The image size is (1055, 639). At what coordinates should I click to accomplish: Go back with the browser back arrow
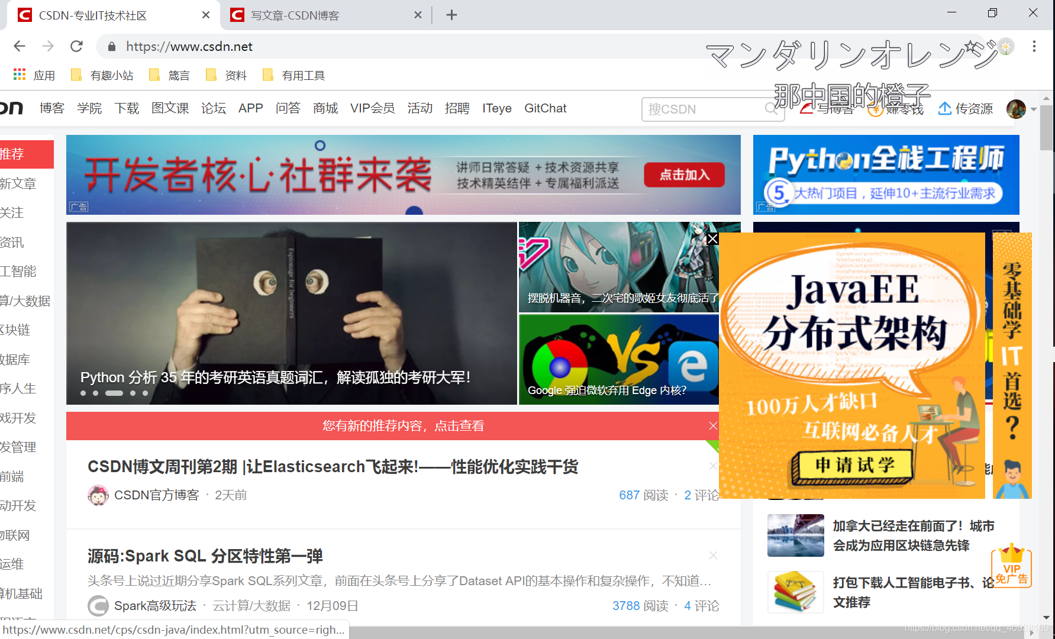(x=20, y=46)
